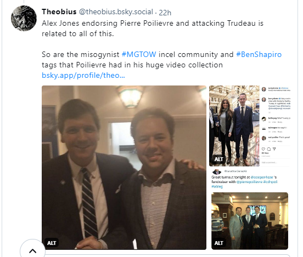Viewport: 303px width, 257px height.
Task: Follow the bsky.app/profile/theo… link
Action: 83,75
